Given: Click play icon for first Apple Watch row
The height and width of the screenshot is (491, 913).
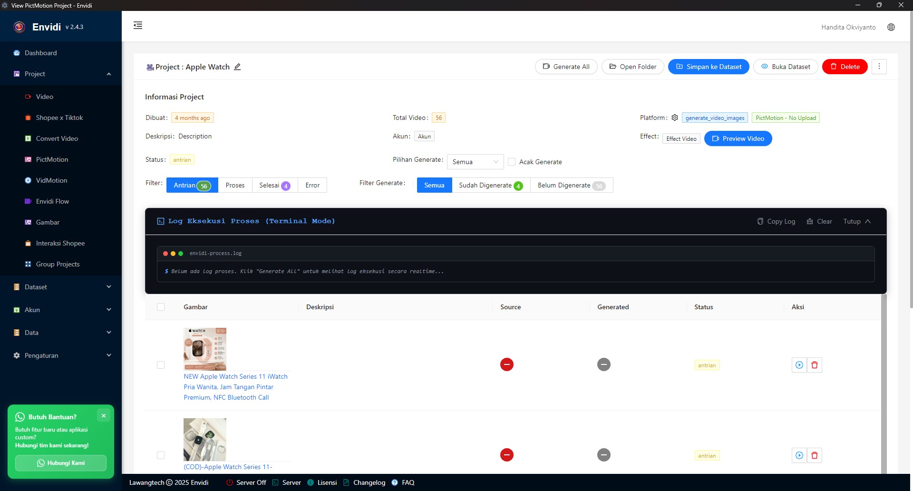Looking at the screenshot, I should tap(799, 365).
